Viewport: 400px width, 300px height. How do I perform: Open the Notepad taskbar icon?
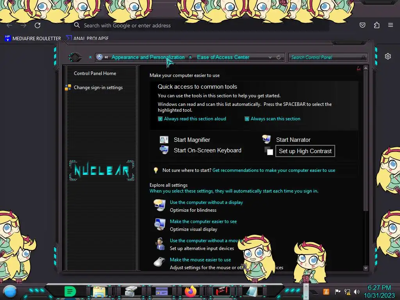(x=252, y=291)
